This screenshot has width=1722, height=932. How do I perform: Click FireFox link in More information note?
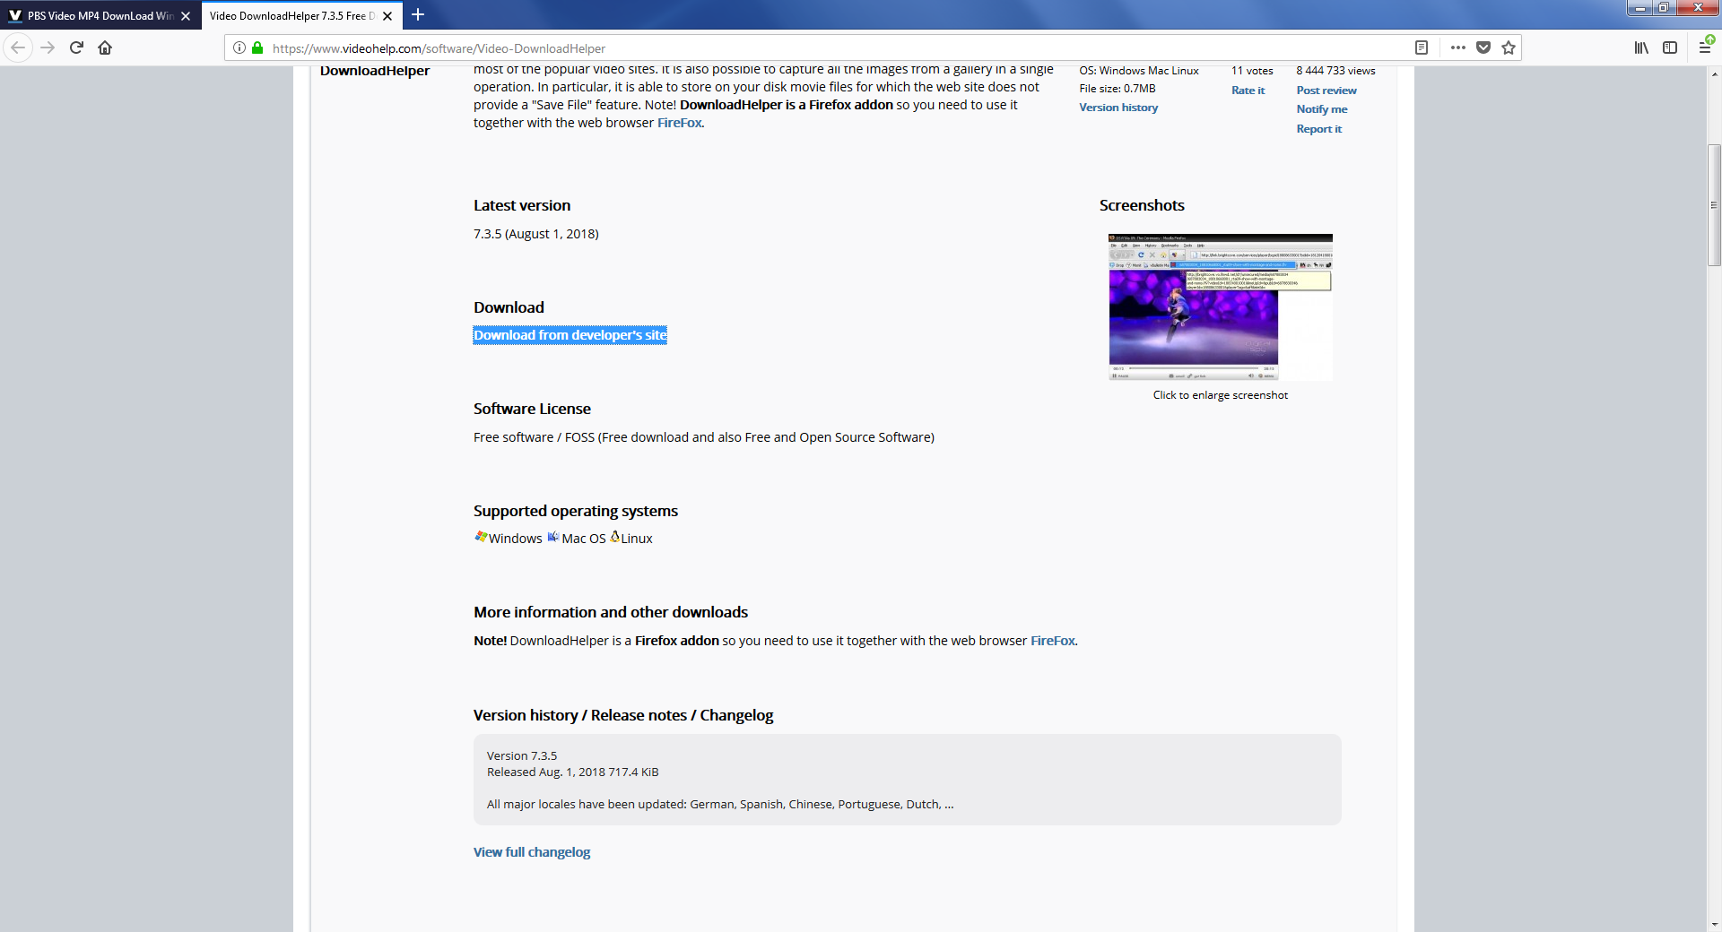click(x=1053, y=641)
